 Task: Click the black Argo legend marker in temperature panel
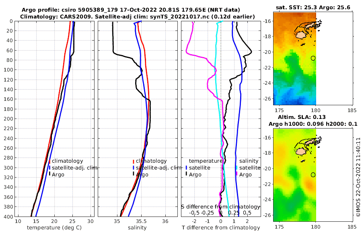click(x=49, y=174)
